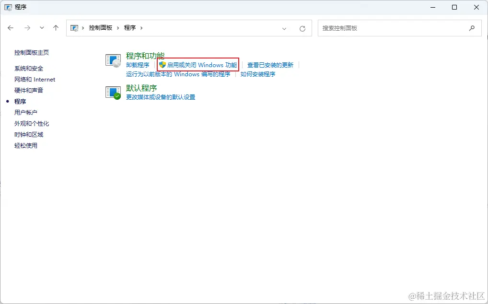Open 启用或关闭 Windows 功能

pos(202,65)
